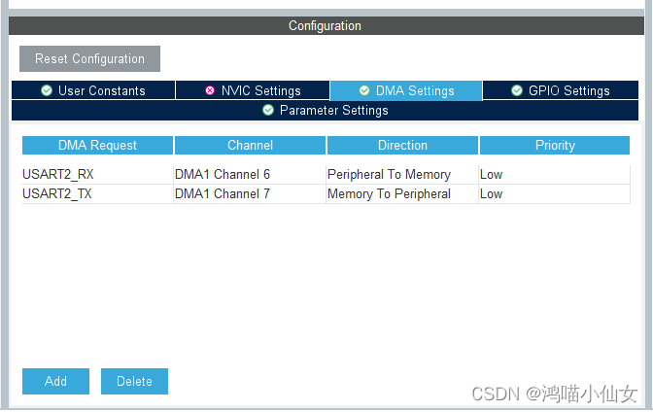653x412 pixels.
Task: Click the red error icon beside NVIC Settings
Action: point(210,90)
